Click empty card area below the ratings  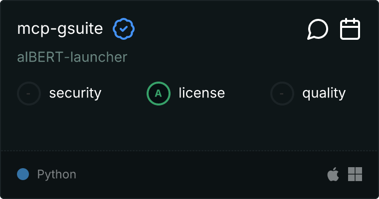point(189,127)
